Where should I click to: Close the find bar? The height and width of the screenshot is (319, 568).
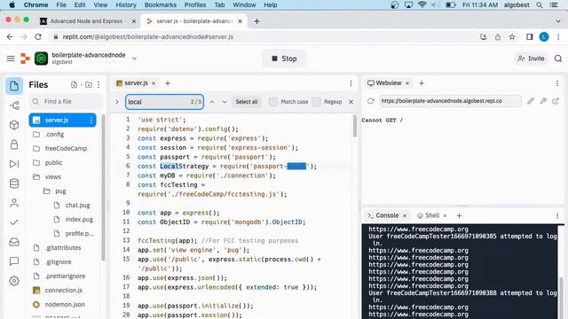(351, 102)
